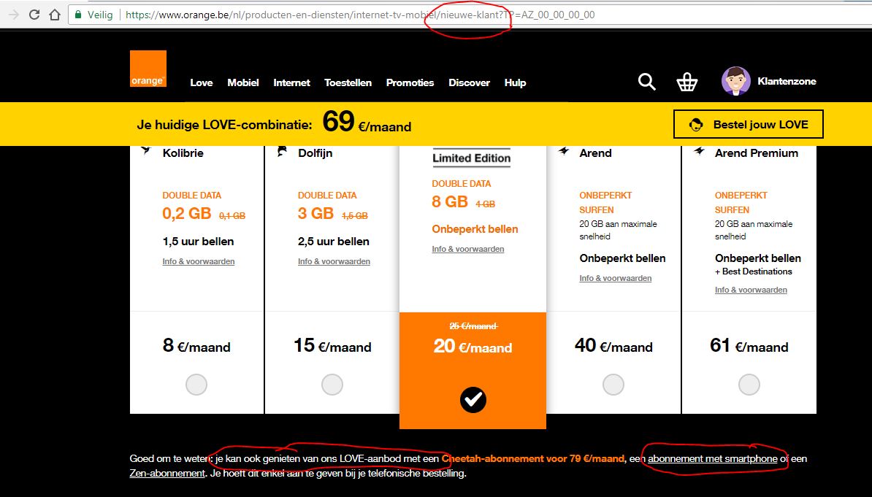The width and height of the screenshot is (872, 497).
Task: Click the 8 GB data amount
Action: [450, 202]
